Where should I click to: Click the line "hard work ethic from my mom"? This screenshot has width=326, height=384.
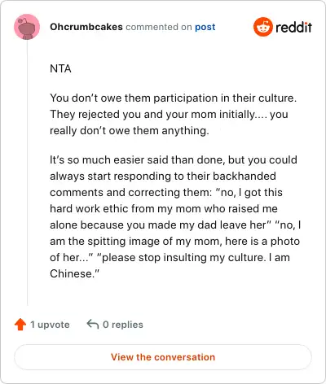point(164,209)
